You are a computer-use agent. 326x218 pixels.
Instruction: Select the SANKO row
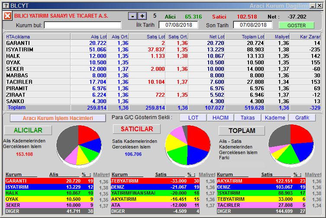coord(163,101)
